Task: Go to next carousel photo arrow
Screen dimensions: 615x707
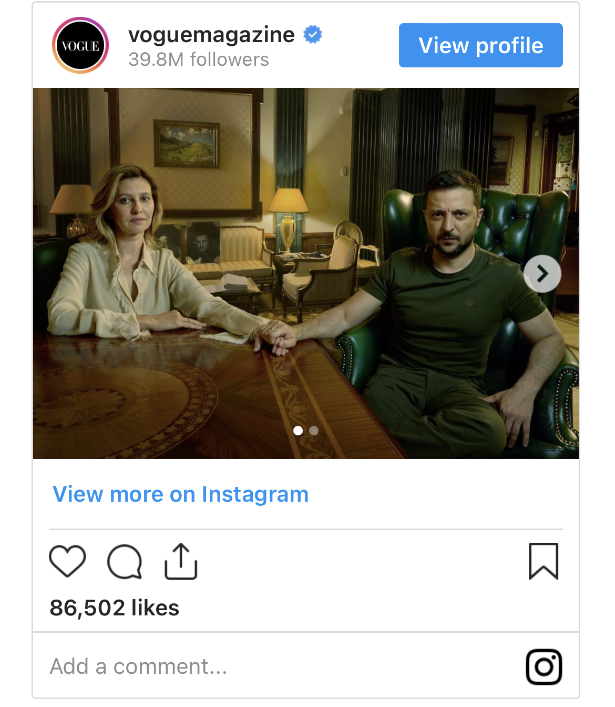Action: pos(542,274)
